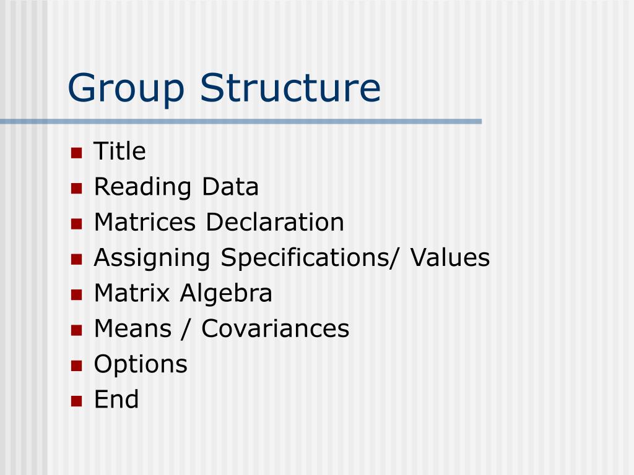Click the End text line
This screenshot has width=634, height=475.
(x=116, y=400)
